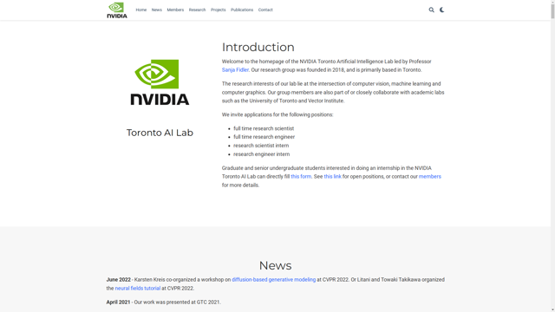Open the Contact menu link
Image resolution: width=555 pixels, height=312 pixels.
pyautogui.click(x=265, y=10)
